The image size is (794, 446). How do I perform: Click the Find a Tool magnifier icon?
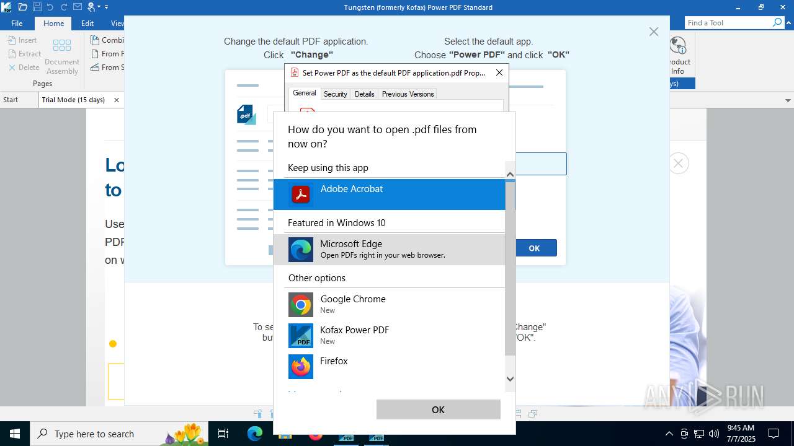coord(778,22)
